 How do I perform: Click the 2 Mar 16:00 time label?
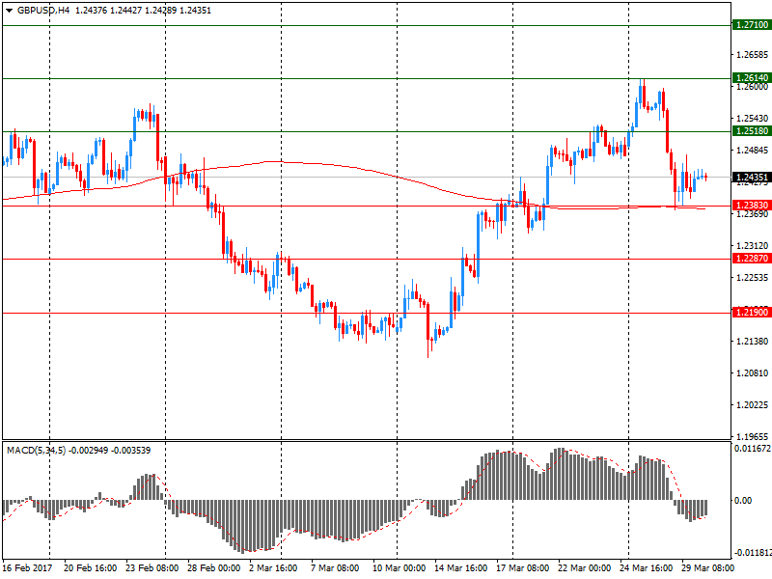(273, 568)
